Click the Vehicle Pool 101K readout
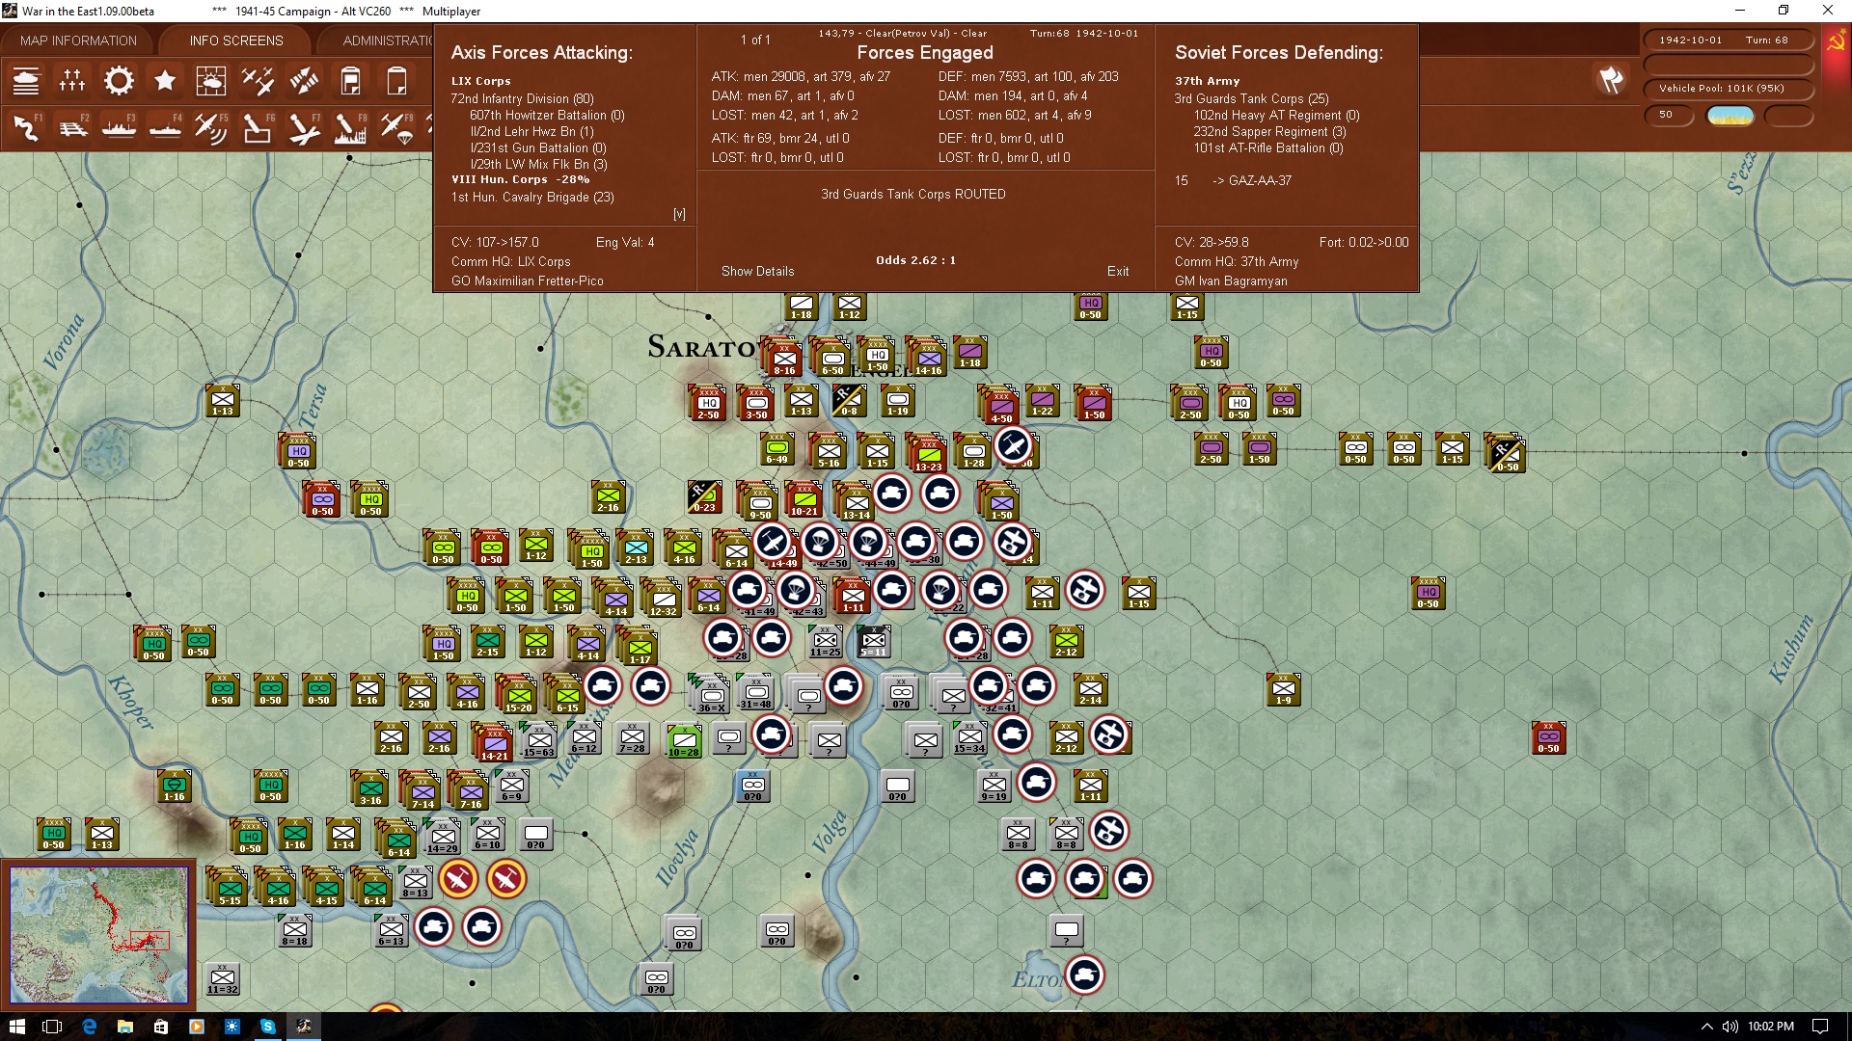The width and height of the screenshot is (1852, 1041). pos(1728,89)
